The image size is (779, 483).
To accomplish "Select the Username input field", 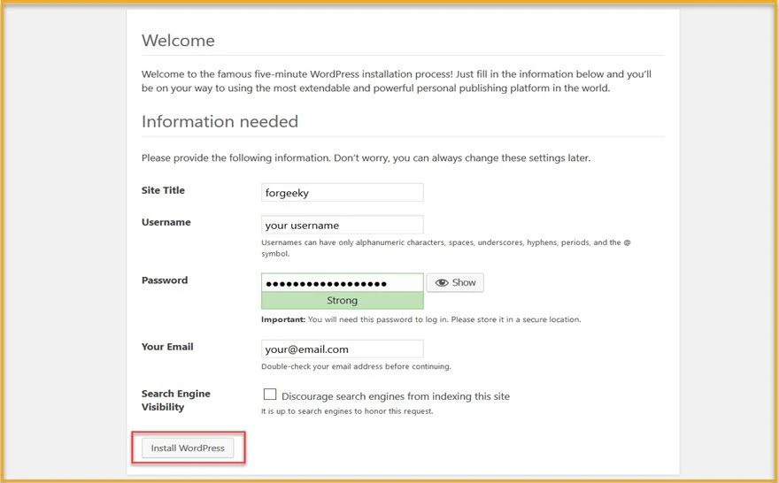I will pos(343,225).
